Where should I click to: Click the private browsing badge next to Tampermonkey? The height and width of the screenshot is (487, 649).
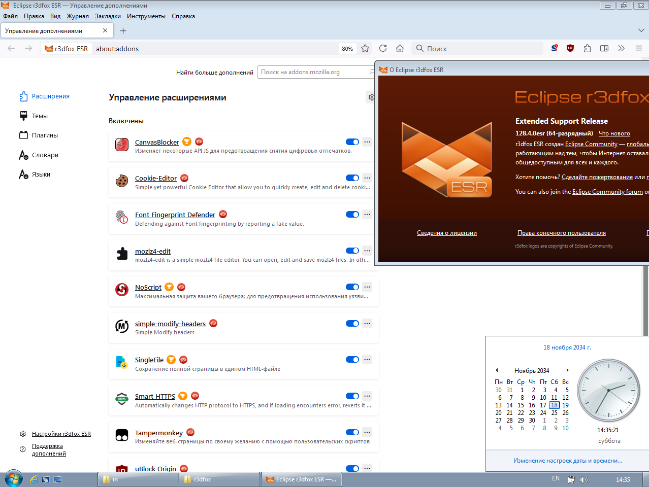tap(190, 432)
